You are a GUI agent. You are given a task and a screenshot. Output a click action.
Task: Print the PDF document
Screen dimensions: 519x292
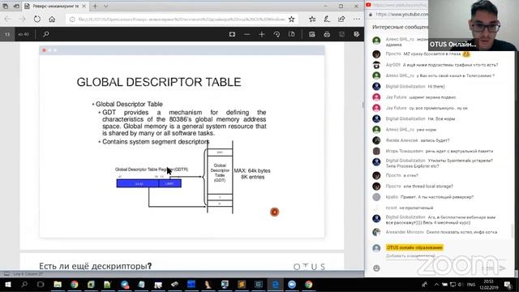click(x=327, y=34)
